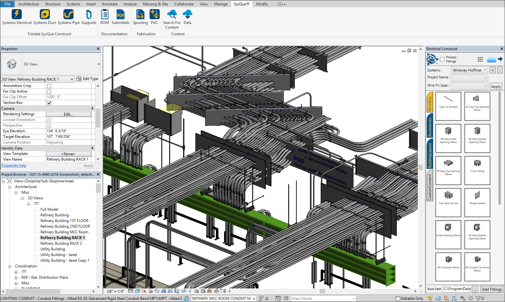Switch to the Collaborate ribbon tab

(x=184, y=4)
